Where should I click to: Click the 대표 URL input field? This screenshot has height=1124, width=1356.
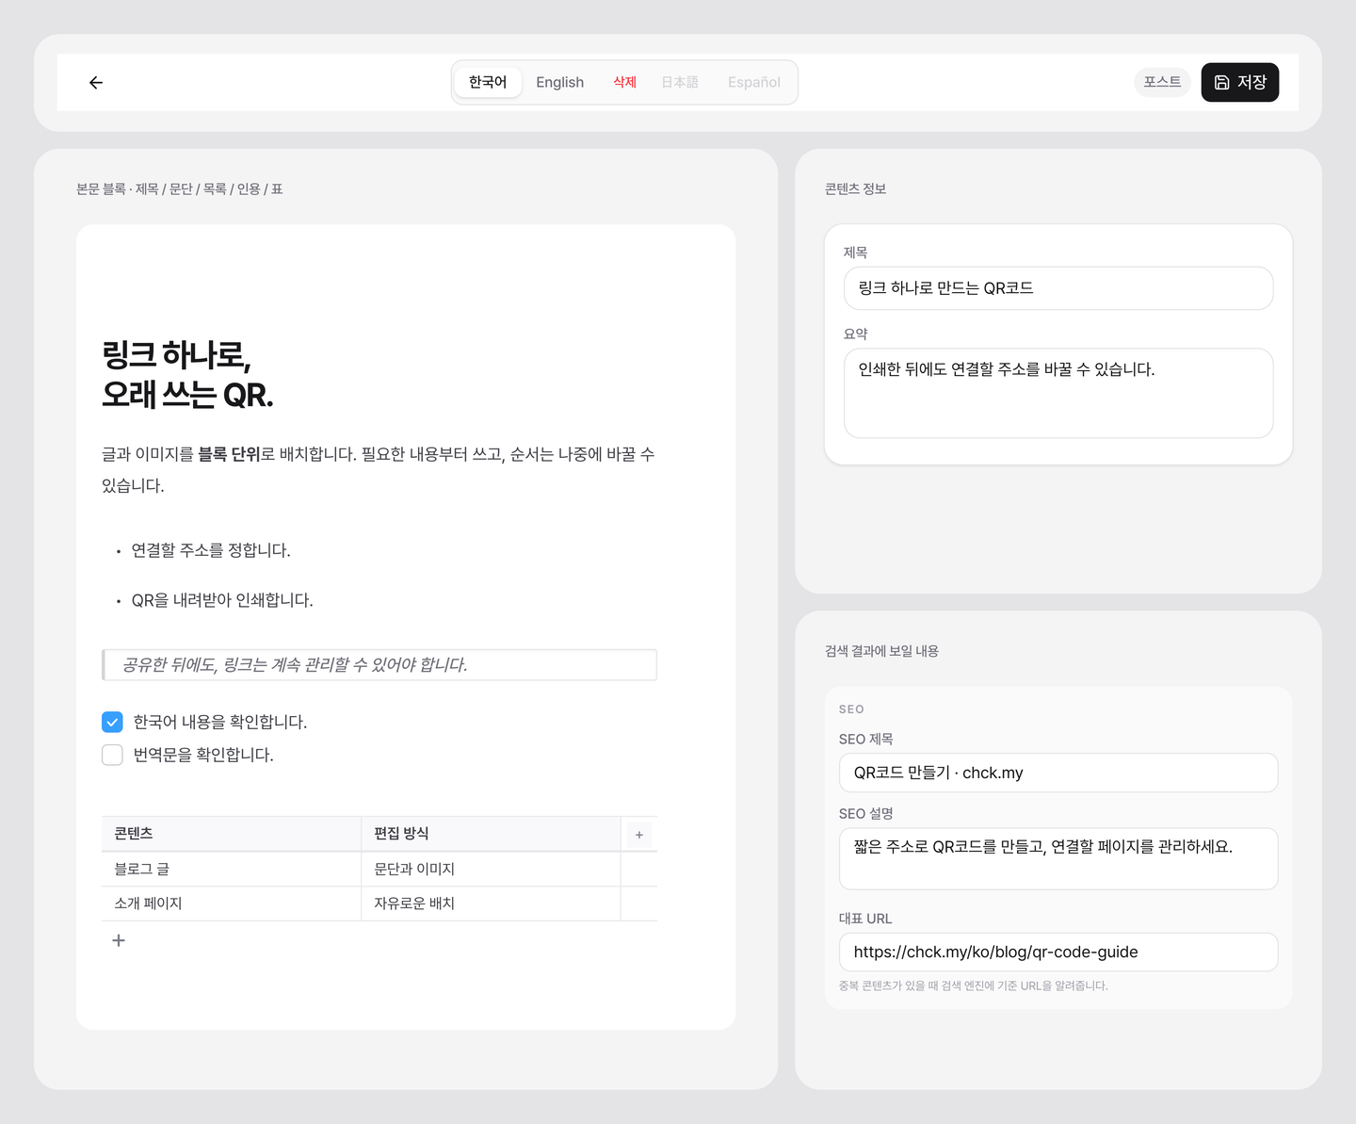coord(1058,952)
